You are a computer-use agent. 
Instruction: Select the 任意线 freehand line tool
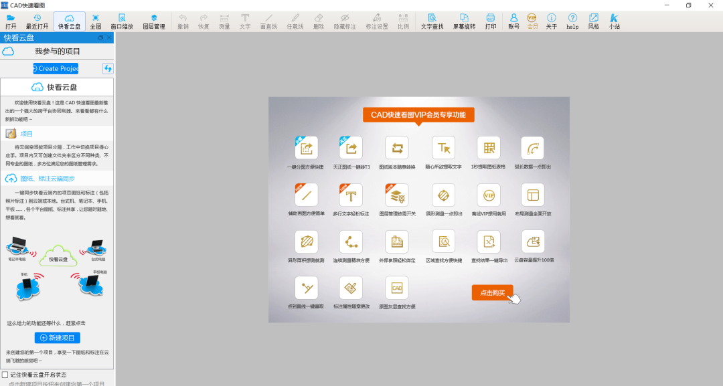295,21
